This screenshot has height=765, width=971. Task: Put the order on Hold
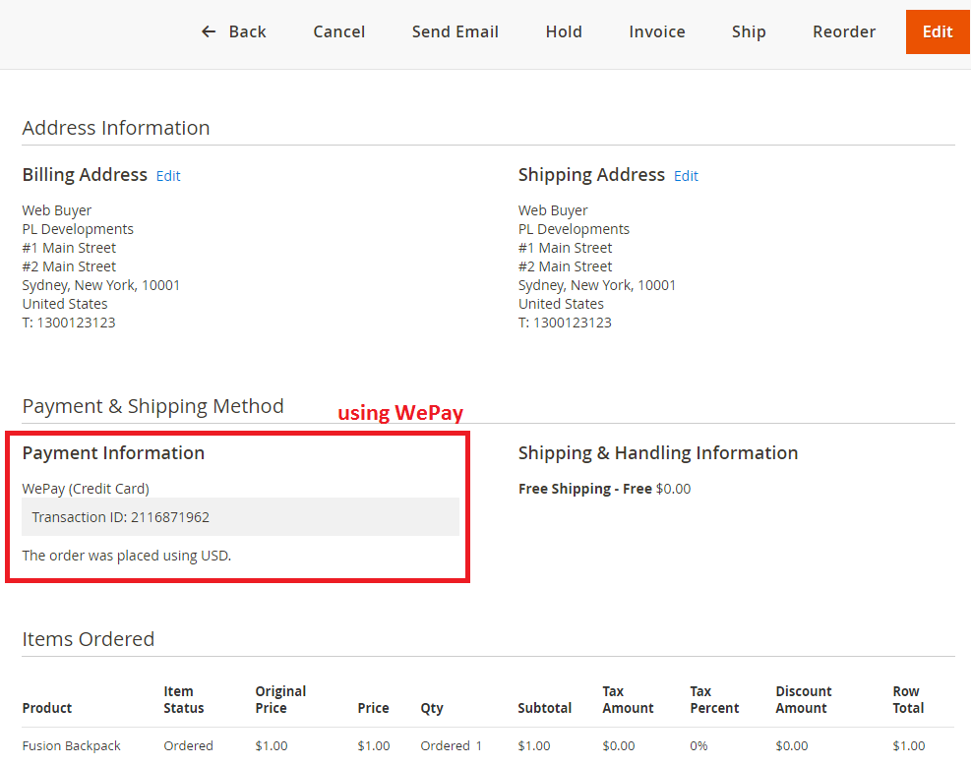563,31
